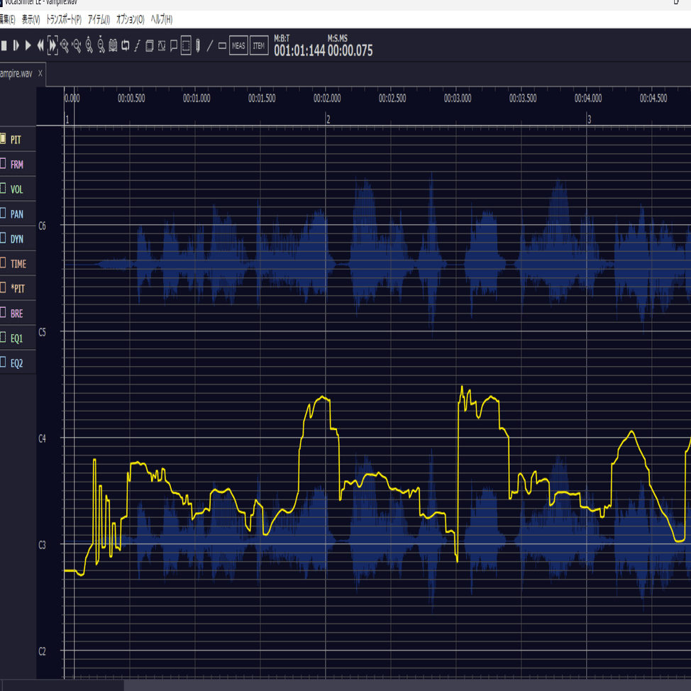Toggle the VOL parameter checkbox
691x691 pixels.
[x=3, y=188]
